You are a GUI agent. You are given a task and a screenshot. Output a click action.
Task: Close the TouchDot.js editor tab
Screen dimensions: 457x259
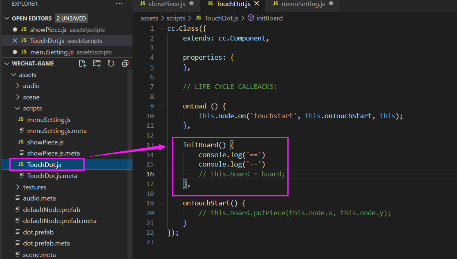[x=256, y=4]
